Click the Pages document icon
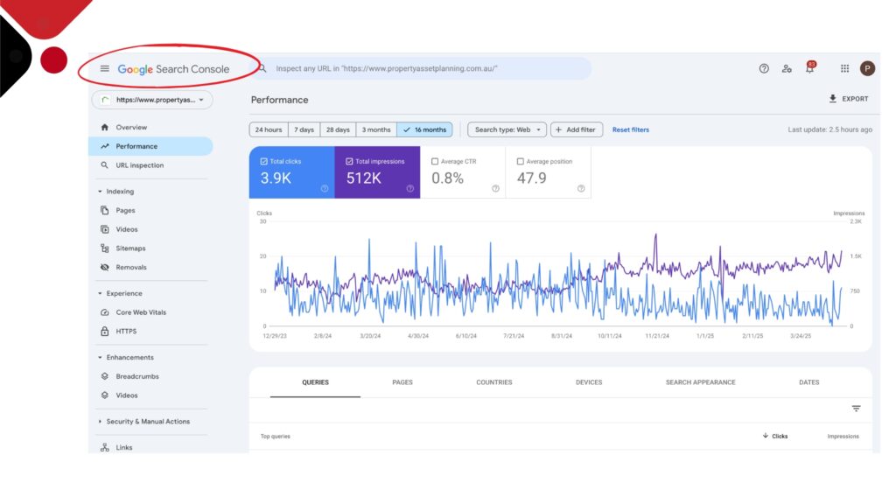This screenshot has height=504, width=896. click(x=105, y=210)
